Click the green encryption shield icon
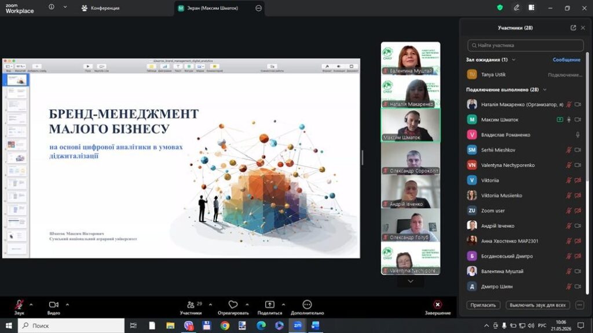Image resolution: width=593 pixels, height=333 pixels. (500, 7)
